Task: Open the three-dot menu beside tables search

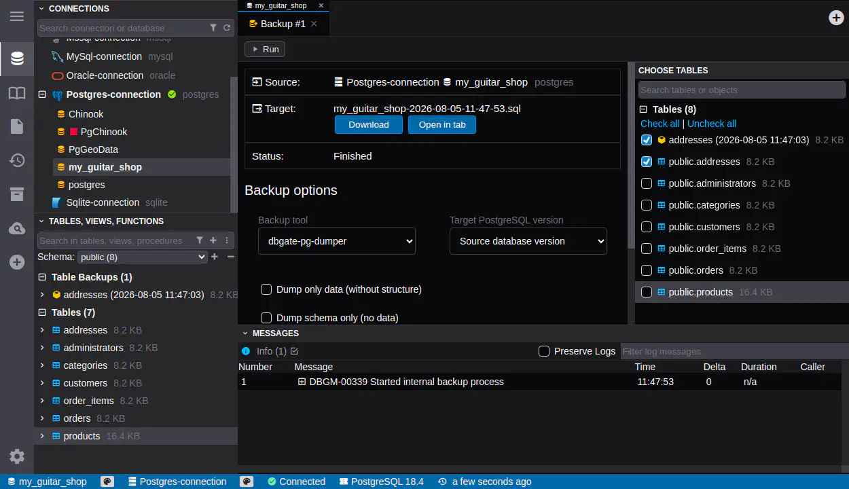Action: coord(227,240)
